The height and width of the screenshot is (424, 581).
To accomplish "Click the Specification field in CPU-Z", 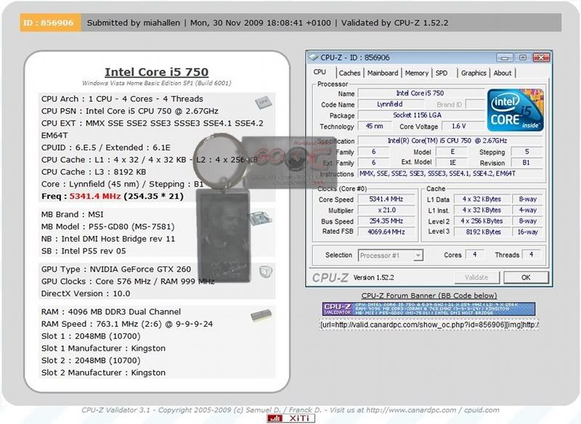I will tap(450, 141).
